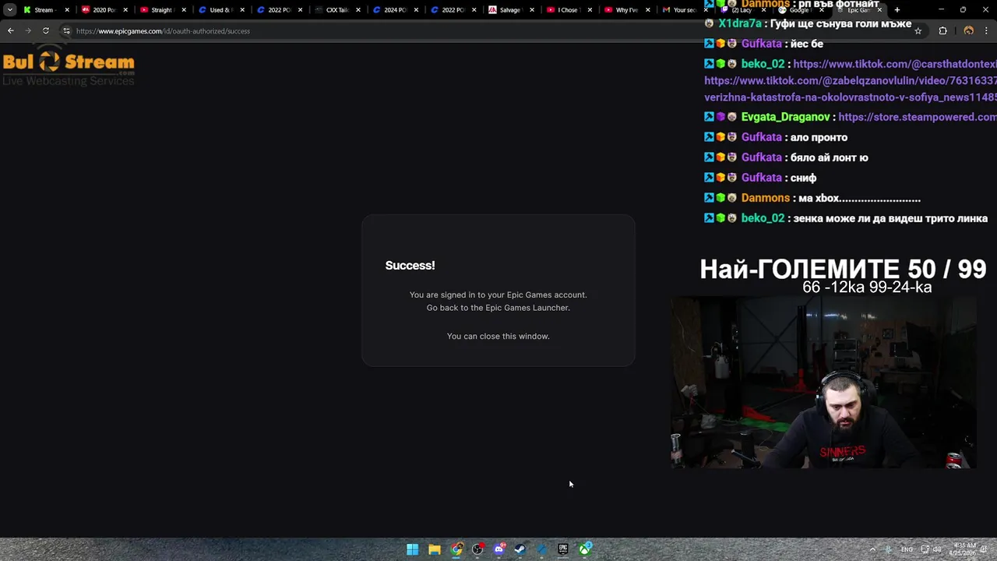997x561 pixels.
Task: Close the Salvage tab
Action: click(534, 10)
